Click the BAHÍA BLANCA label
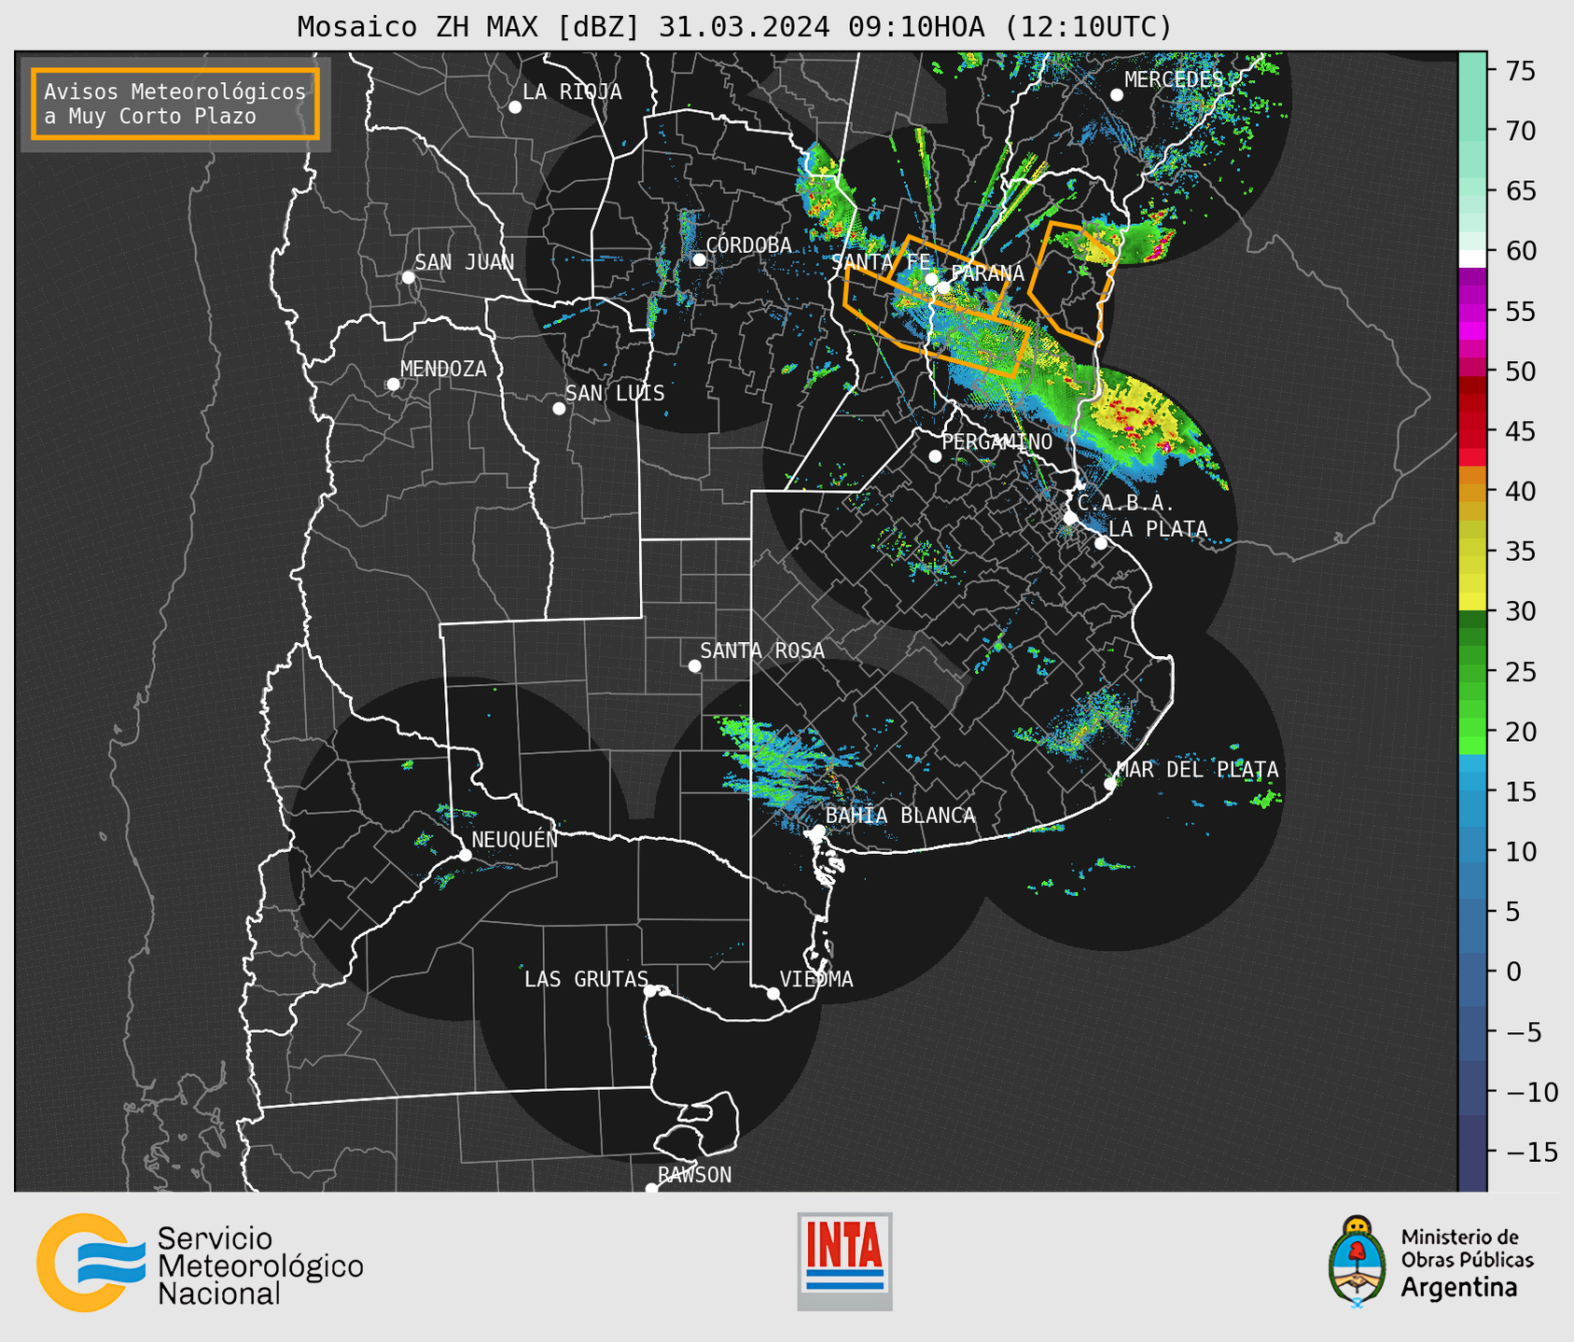This screenshot has height=1342, width=1574. (x=900, y=816)
